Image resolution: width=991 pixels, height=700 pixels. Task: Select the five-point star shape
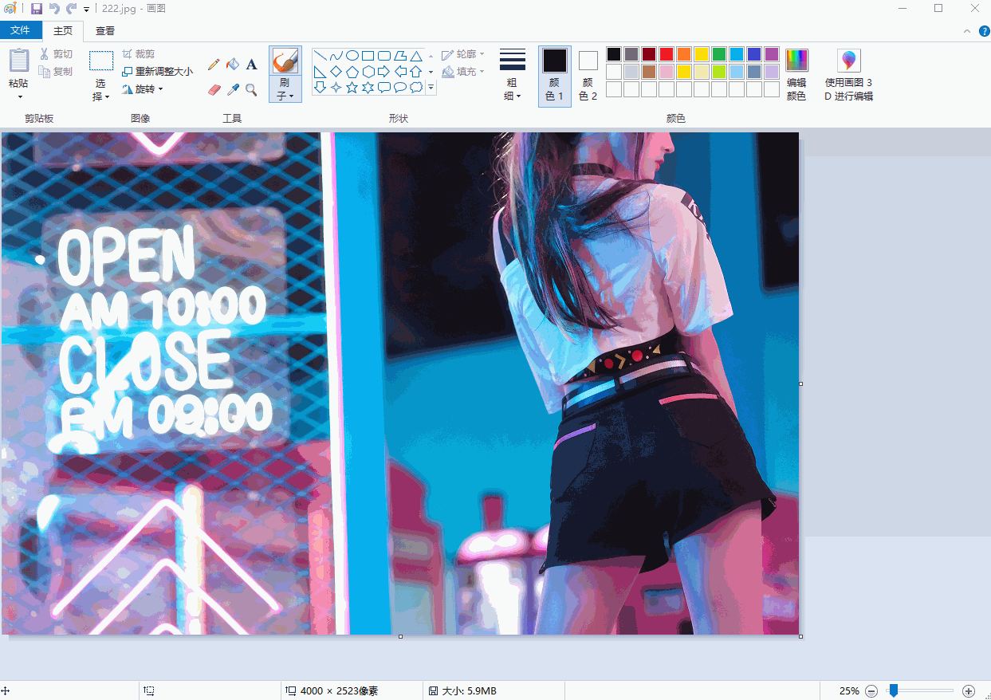352,88
